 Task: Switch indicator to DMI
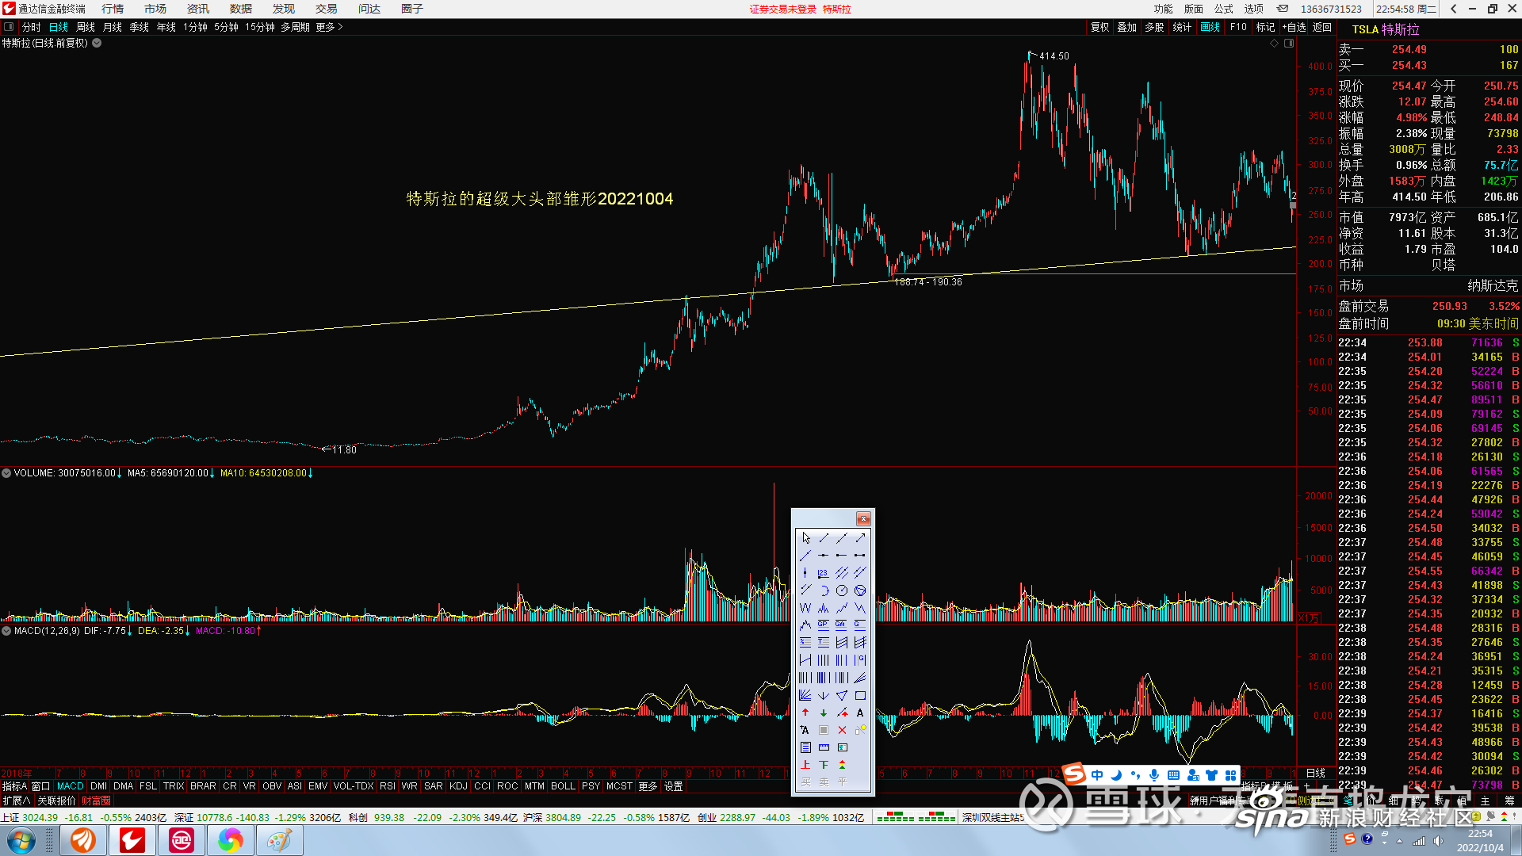coord(98,786)
